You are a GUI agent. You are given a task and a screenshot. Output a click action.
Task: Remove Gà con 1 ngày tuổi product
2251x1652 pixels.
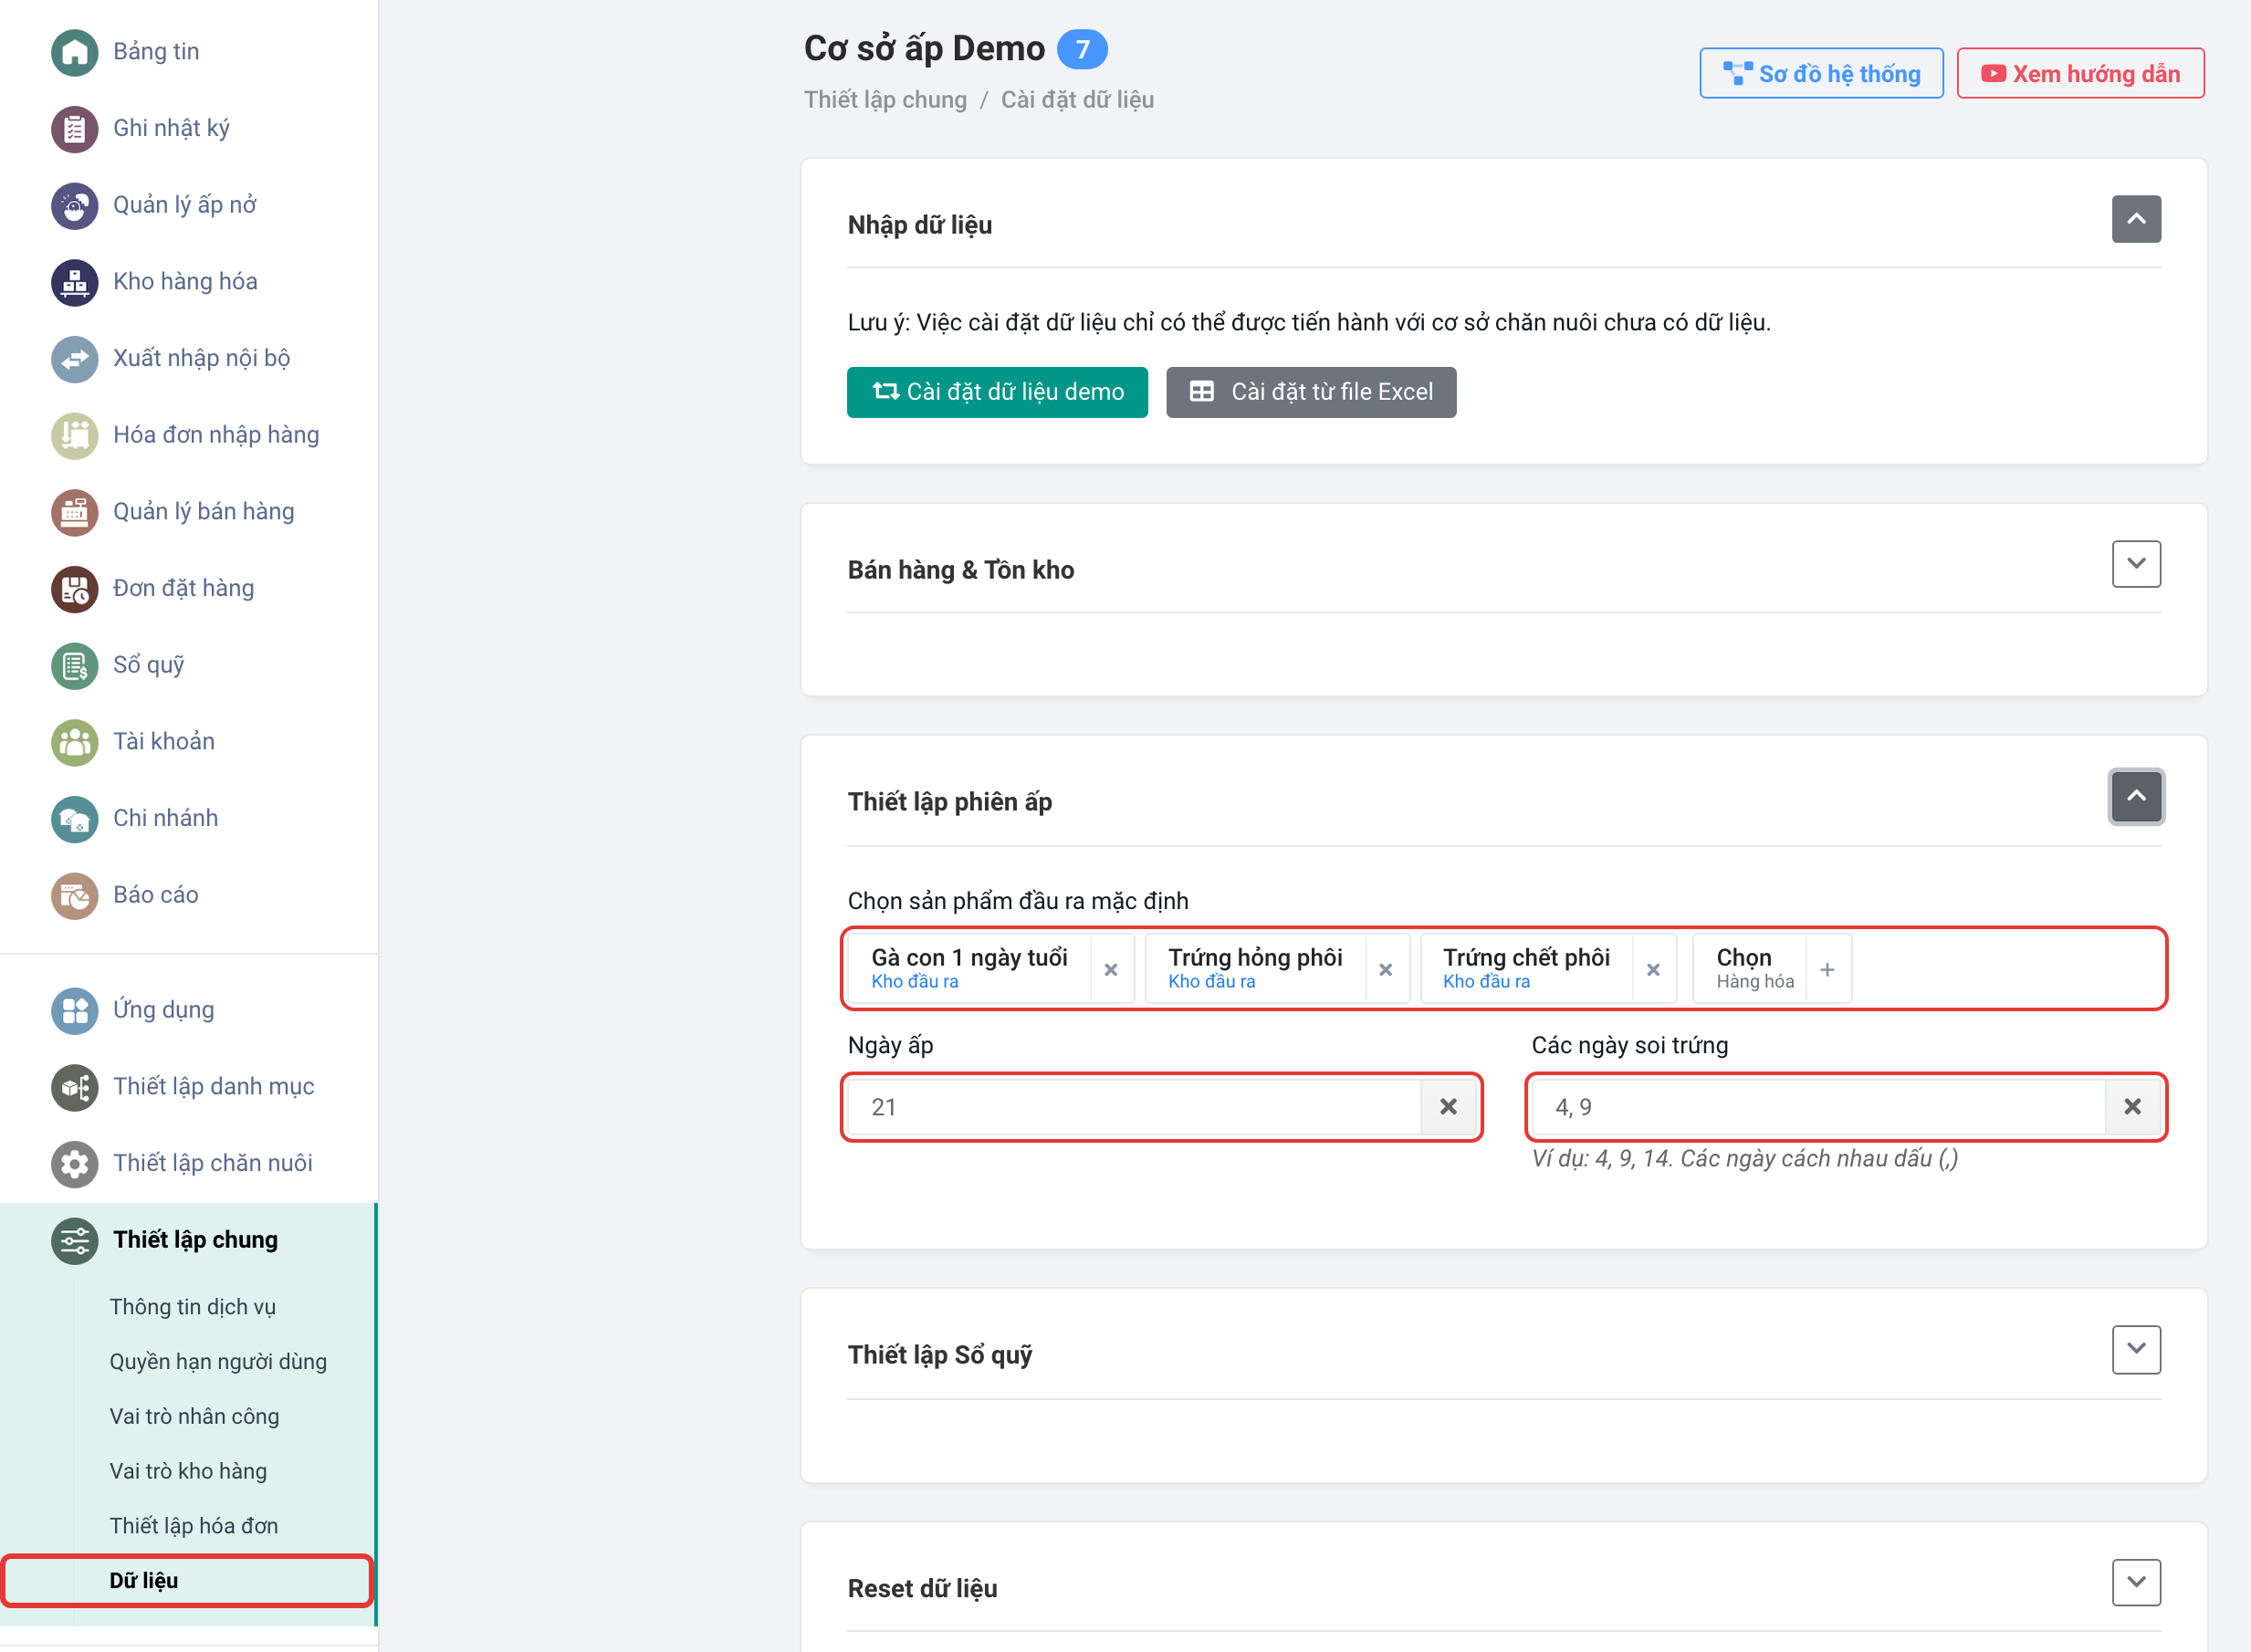click(x=1110, y=969)
